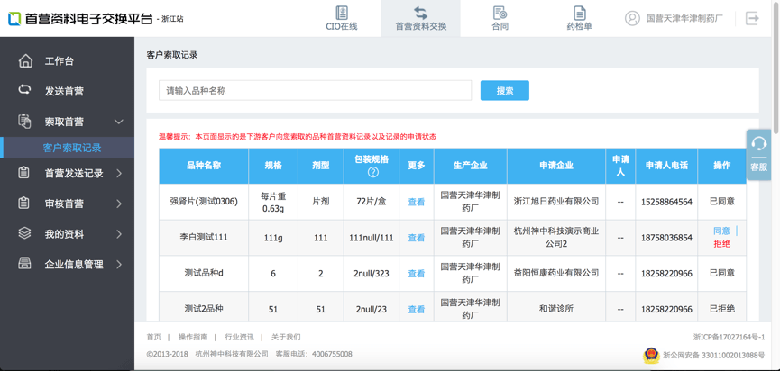Click the 操作指南 footer link
Viewport: 780px width, 371px height.
[193, 337]
